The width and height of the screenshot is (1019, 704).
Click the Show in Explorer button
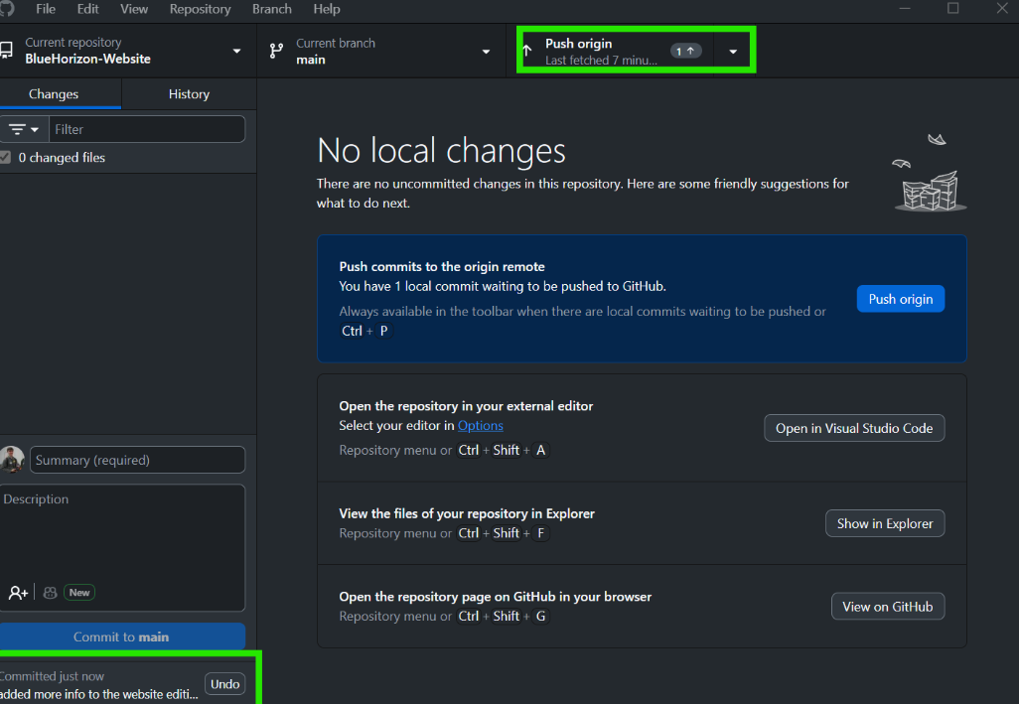(x=885, y=523)
